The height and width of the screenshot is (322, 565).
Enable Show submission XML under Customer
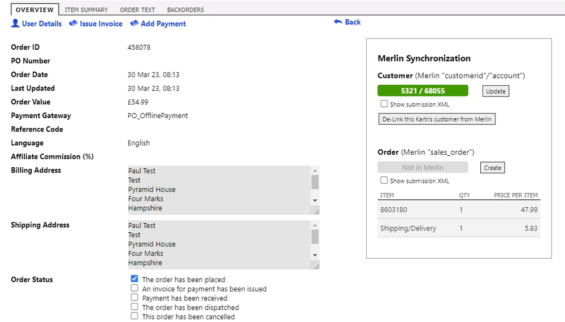click(384, 104)
